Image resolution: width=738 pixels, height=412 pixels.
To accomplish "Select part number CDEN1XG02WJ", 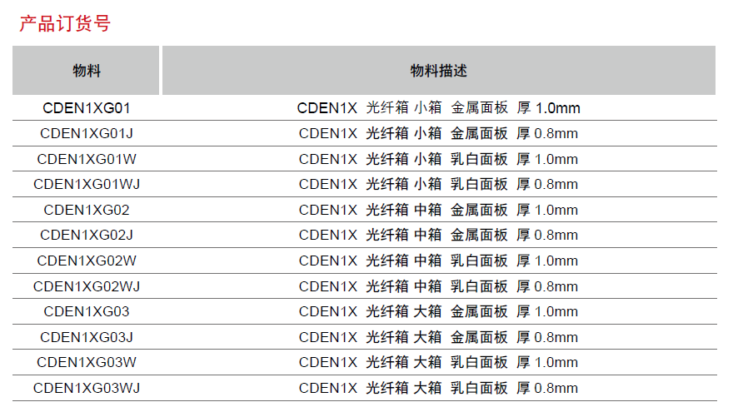I will [86, 286].
